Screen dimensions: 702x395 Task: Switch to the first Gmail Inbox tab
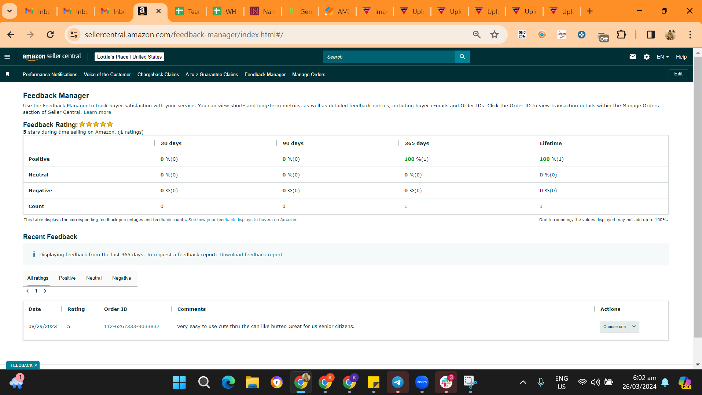(x=37, y=11)
